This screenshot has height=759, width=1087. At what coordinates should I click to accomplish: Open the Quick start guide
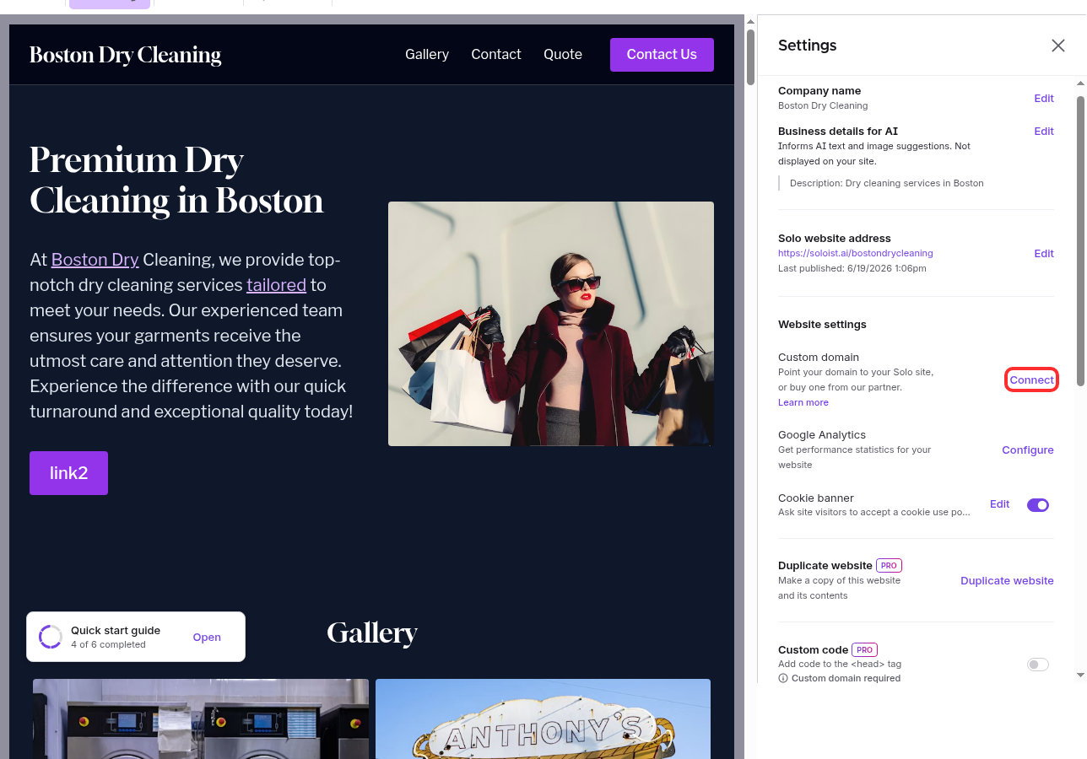[x=207, y=637]
